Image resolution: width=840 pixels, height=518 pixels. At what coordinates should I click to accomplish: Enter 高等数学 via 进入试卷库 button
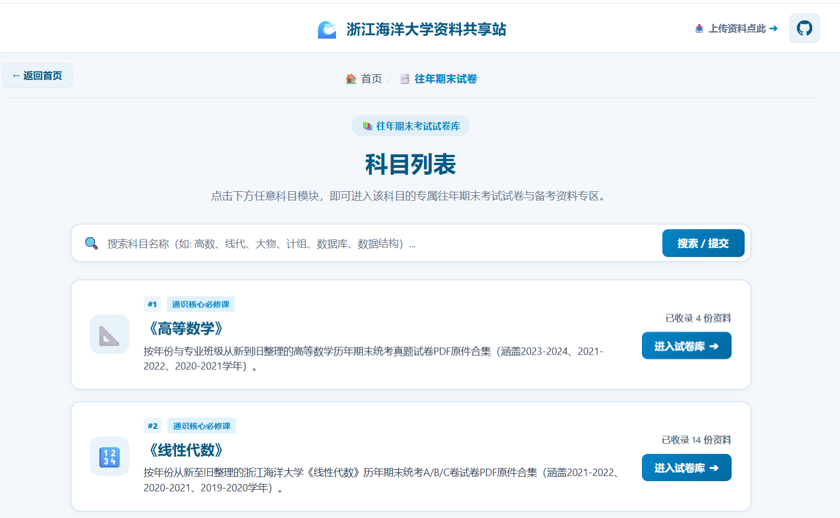(686, 346)
